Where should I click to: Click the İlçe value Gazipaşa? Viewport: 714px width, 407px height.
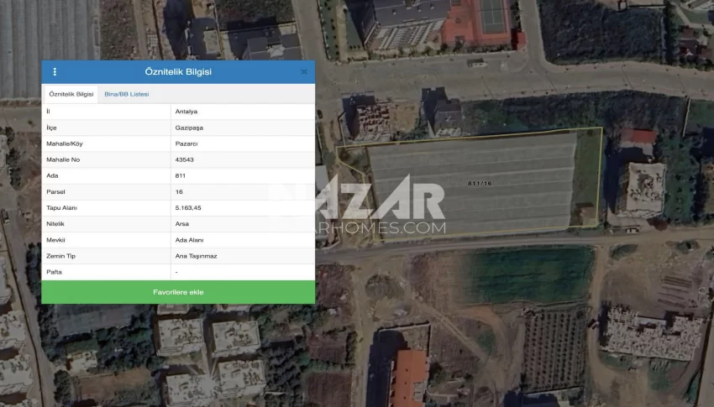point(189,128)
